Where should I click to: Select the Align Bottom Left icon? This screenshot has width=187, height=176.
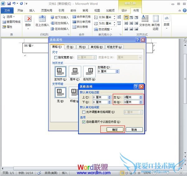point(126,29)
